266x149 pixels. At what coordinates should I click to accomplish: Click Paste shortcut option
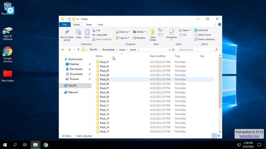coord(102,39)
